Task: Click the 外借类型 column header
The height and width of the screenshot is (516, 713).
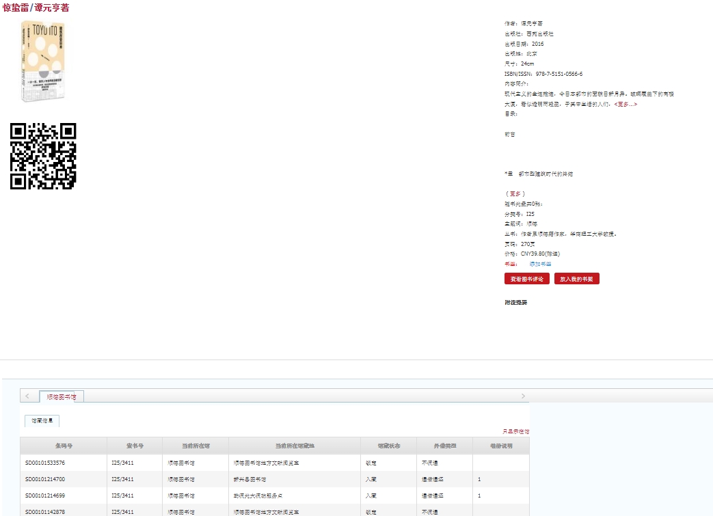Action: click(445, 446)
